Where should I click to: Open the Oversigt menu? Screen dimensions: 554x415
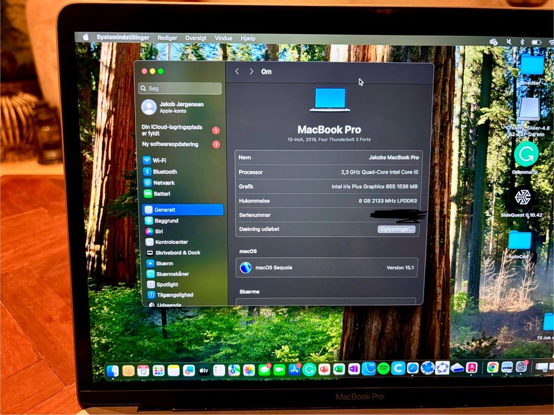pyautogui.click(x=196, y=38)
